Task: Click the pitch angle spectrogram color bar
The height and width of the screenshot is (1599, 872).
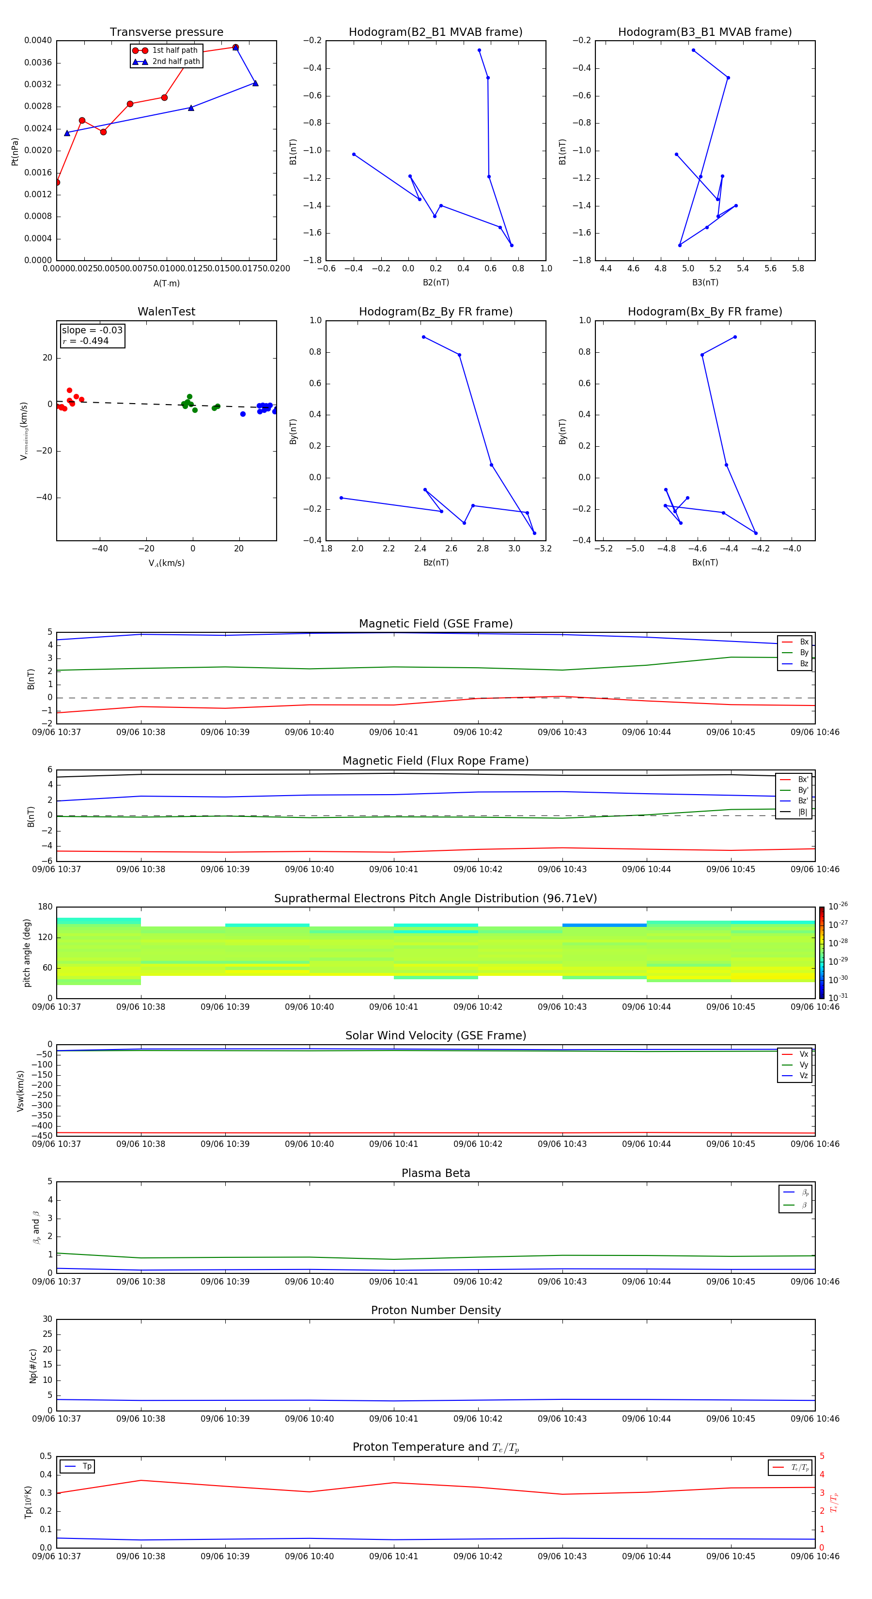Action: 822,953
